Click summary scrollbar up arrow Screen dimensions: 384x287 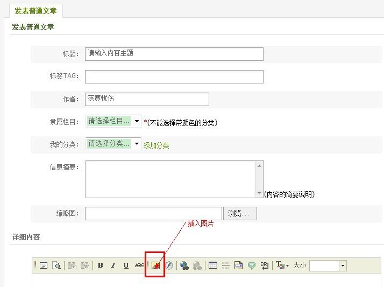(x=259, y=166)
